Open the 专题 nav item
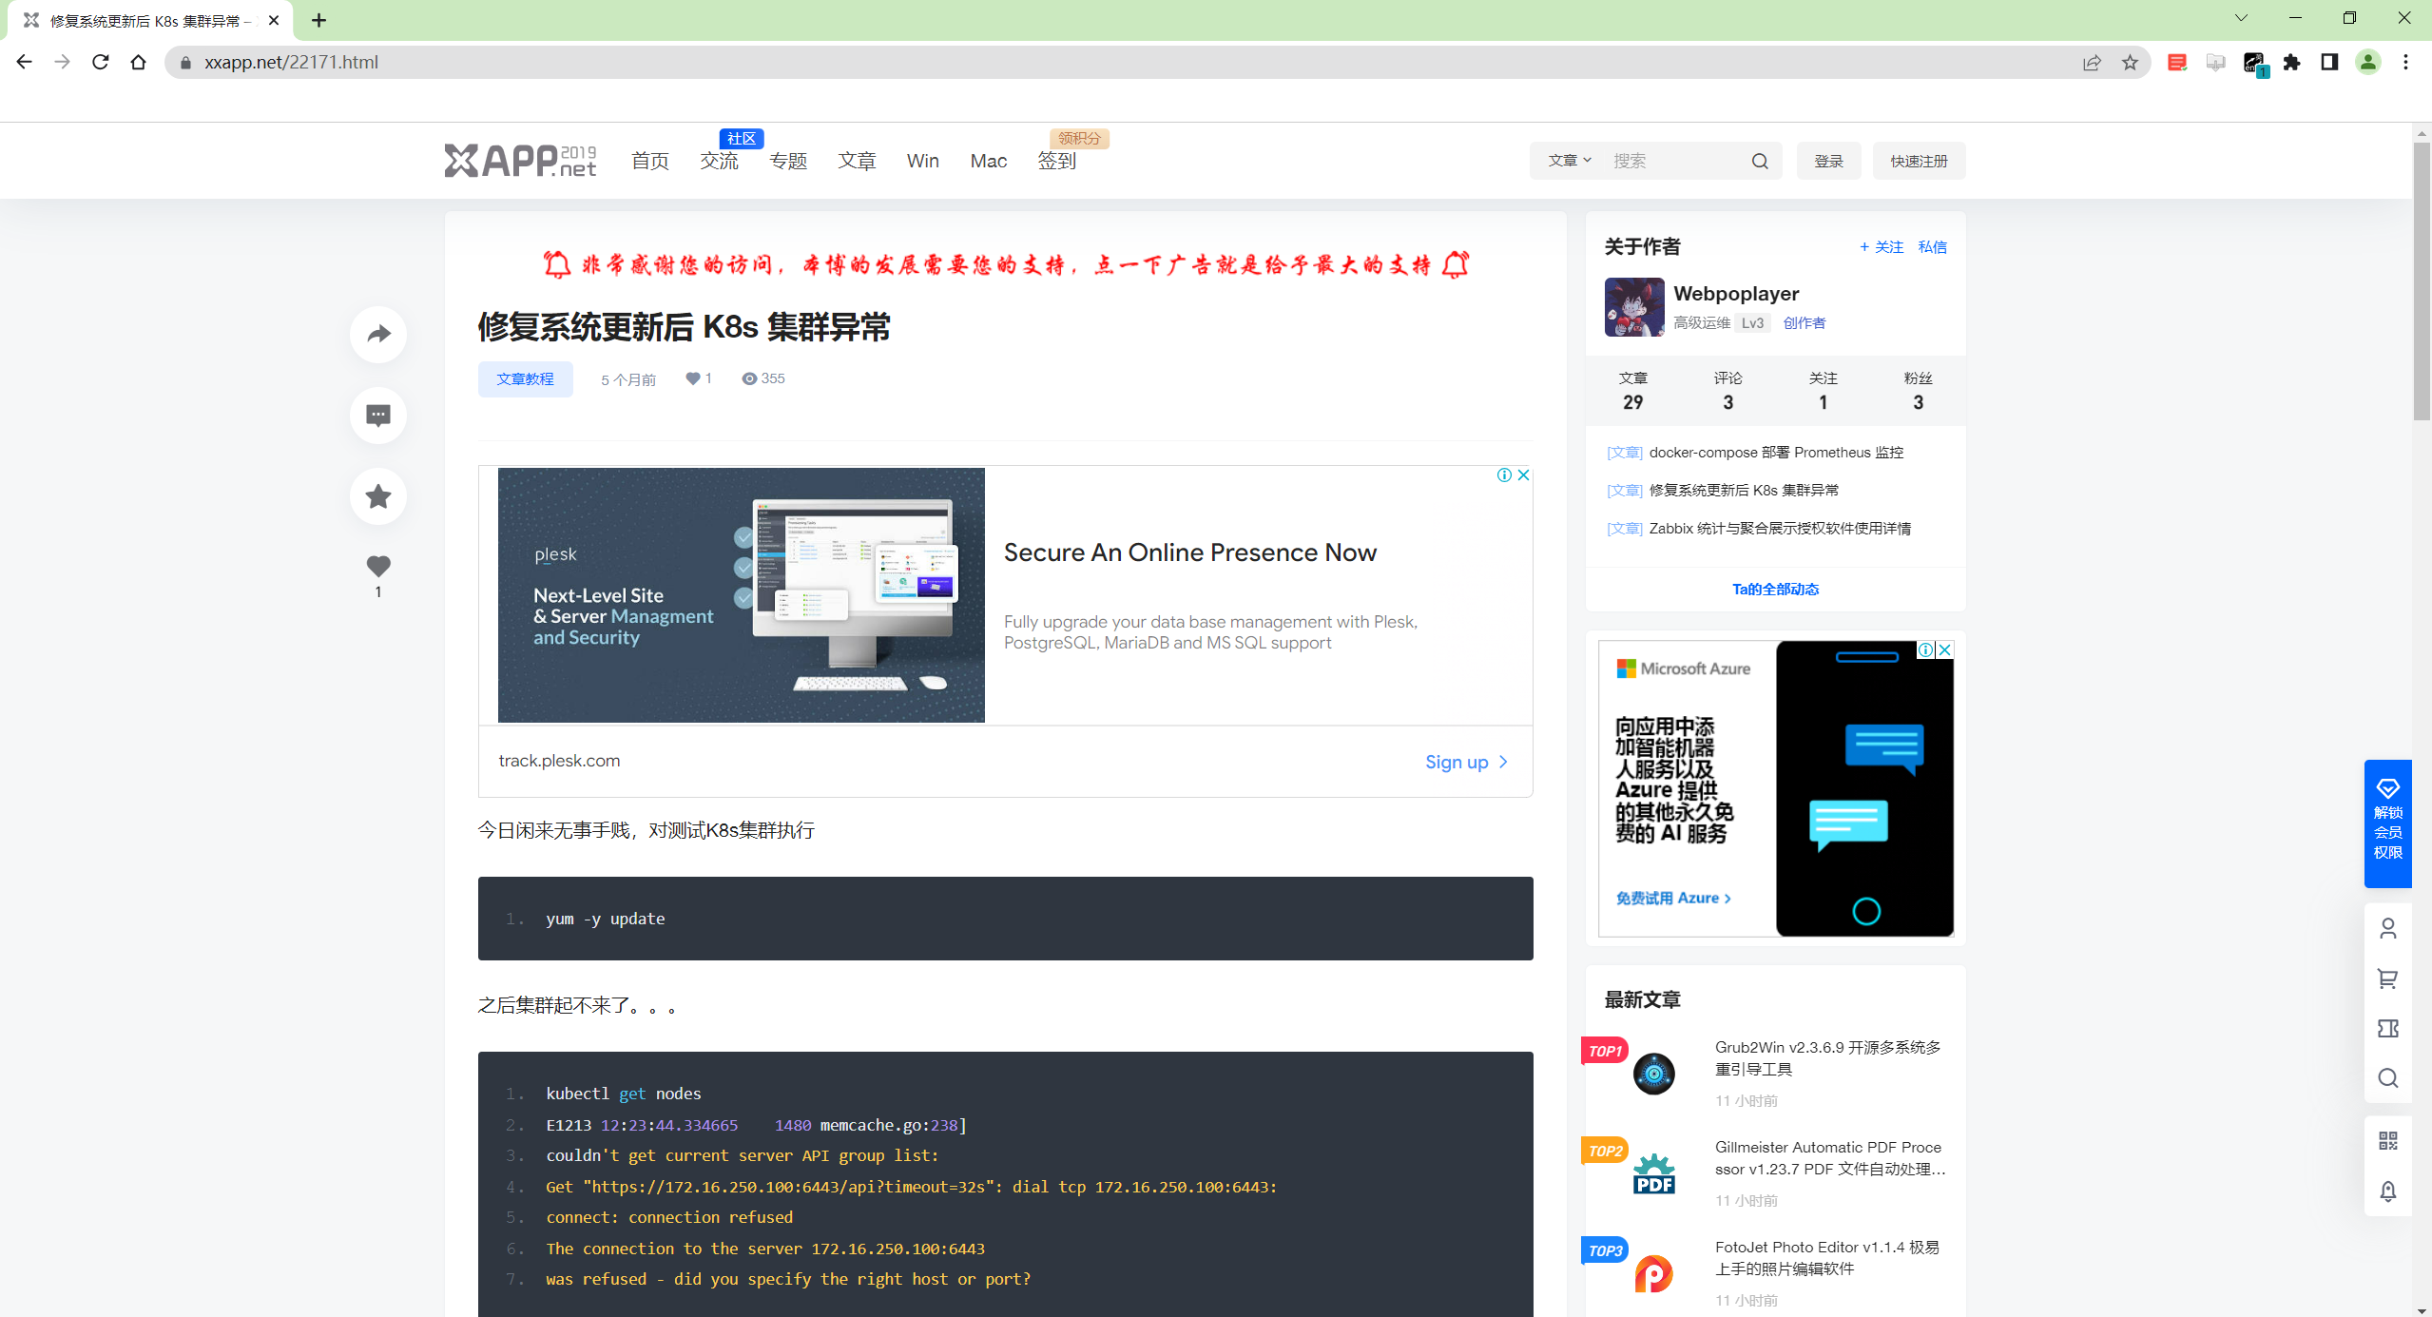Image resolution: width=2432 pixels, height=1317 pixels. [788, 161]
